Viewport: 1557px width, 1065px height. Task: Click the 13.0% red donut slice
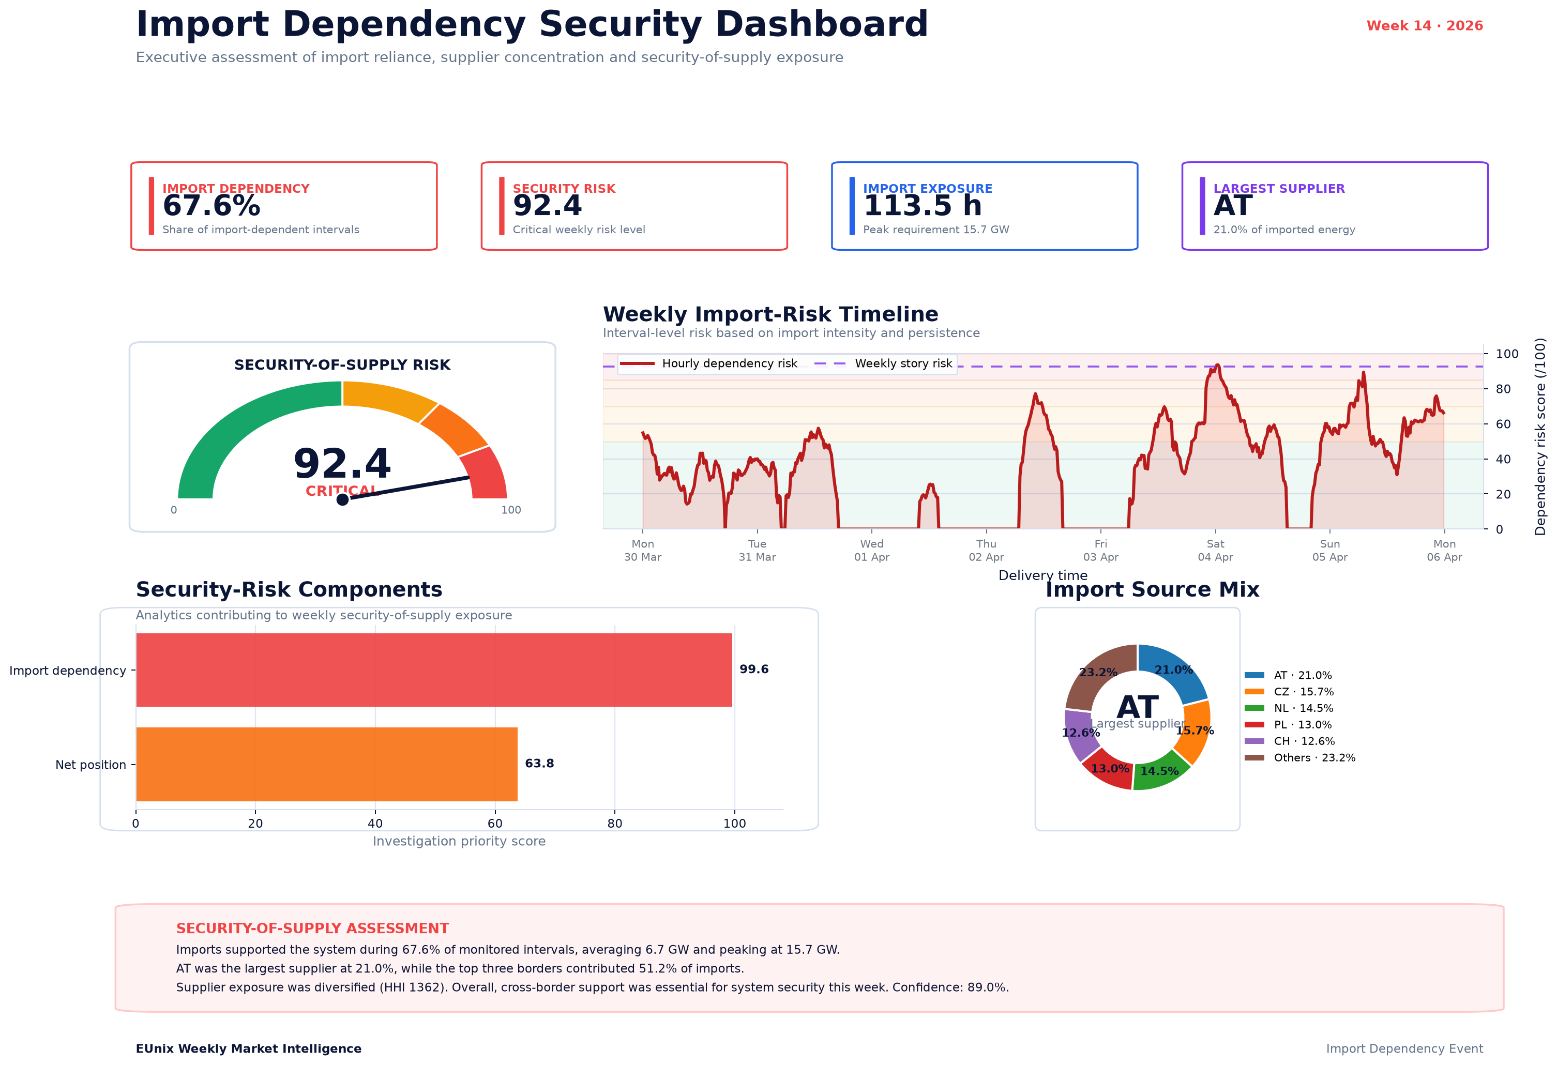(1110, 769)
